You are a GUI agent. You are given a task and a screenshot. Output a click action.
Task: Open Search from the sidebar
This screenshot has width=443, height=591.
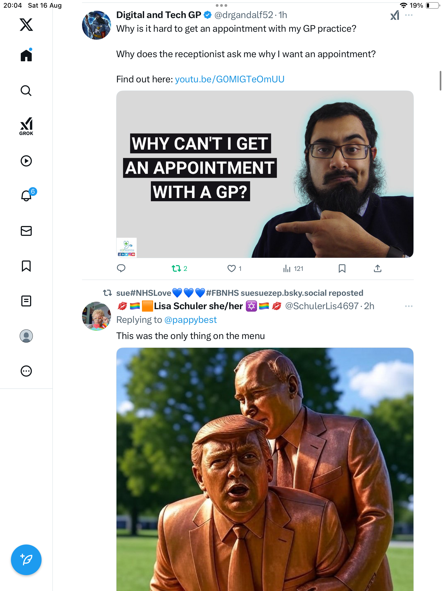(26, 91)
